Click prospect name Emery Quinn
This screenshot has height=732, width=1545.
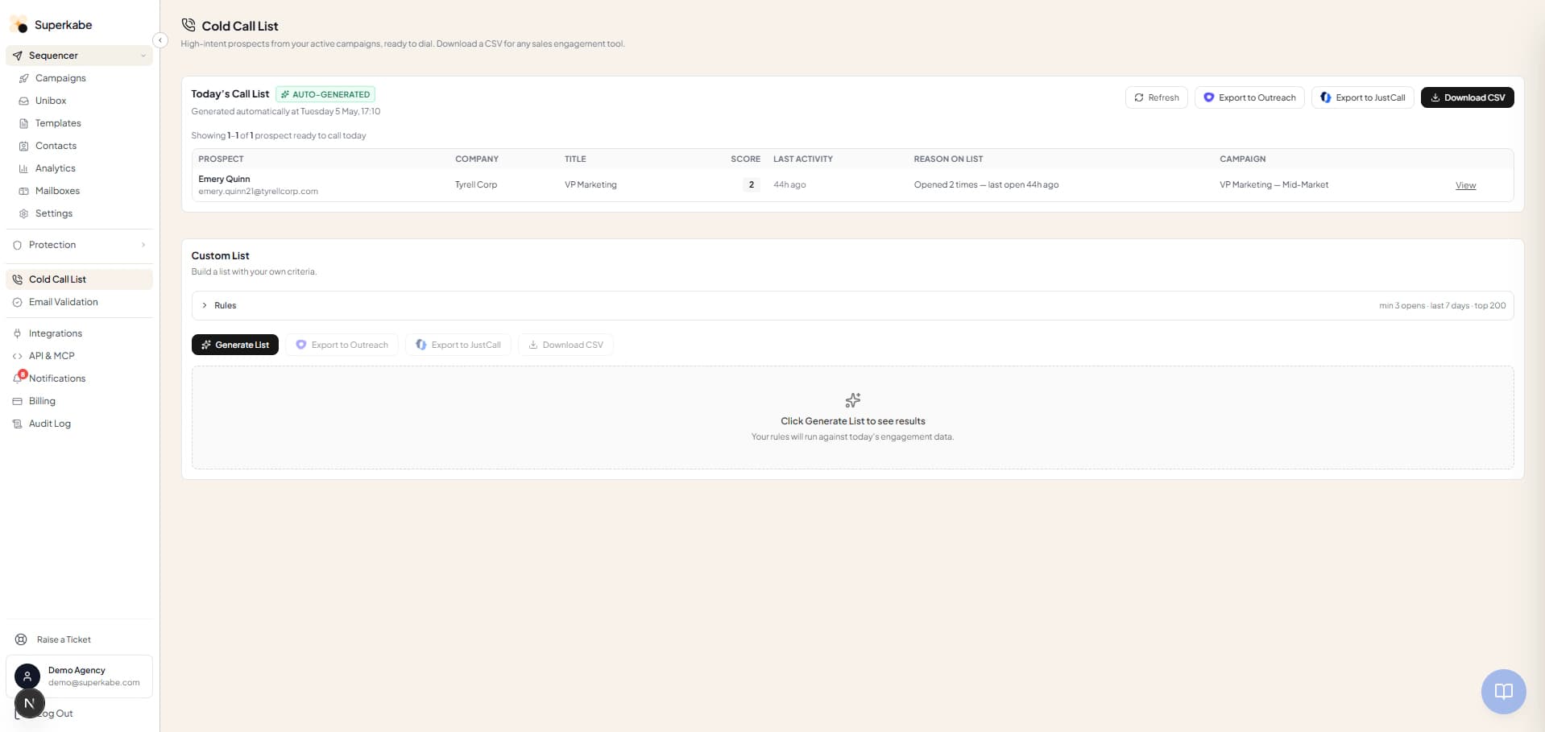(x=224, y=179)
